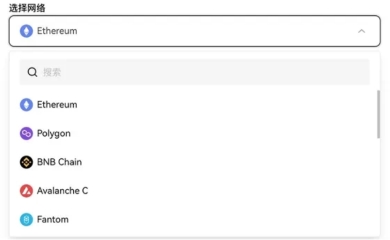Choose Polygon from the network list

(x=194, y=134)
